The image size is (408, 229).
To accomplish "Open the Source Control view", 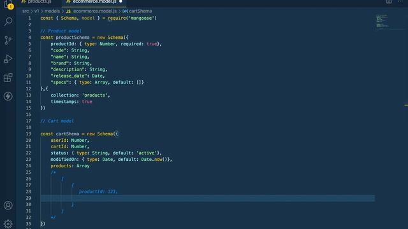I will pos(8,40).
